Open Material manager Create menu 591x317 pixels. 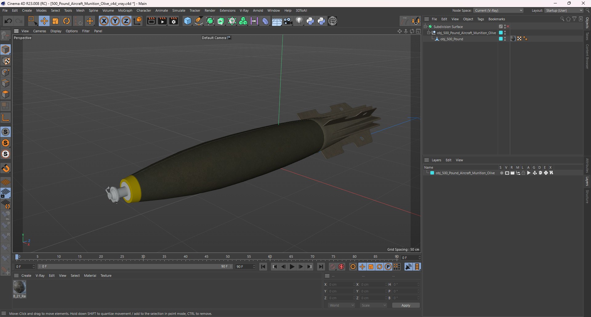[x=26, y=276]
